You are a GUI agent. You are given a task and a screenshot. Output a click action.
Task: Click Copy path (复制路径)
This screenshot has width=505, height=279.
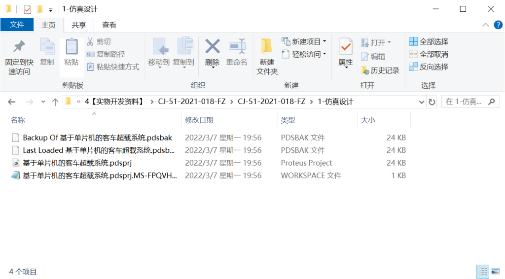click(106, 54)
